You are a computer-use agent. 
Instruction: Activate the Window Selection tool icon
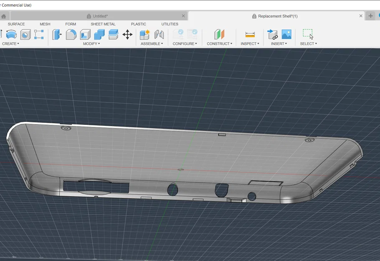[308, 34]
